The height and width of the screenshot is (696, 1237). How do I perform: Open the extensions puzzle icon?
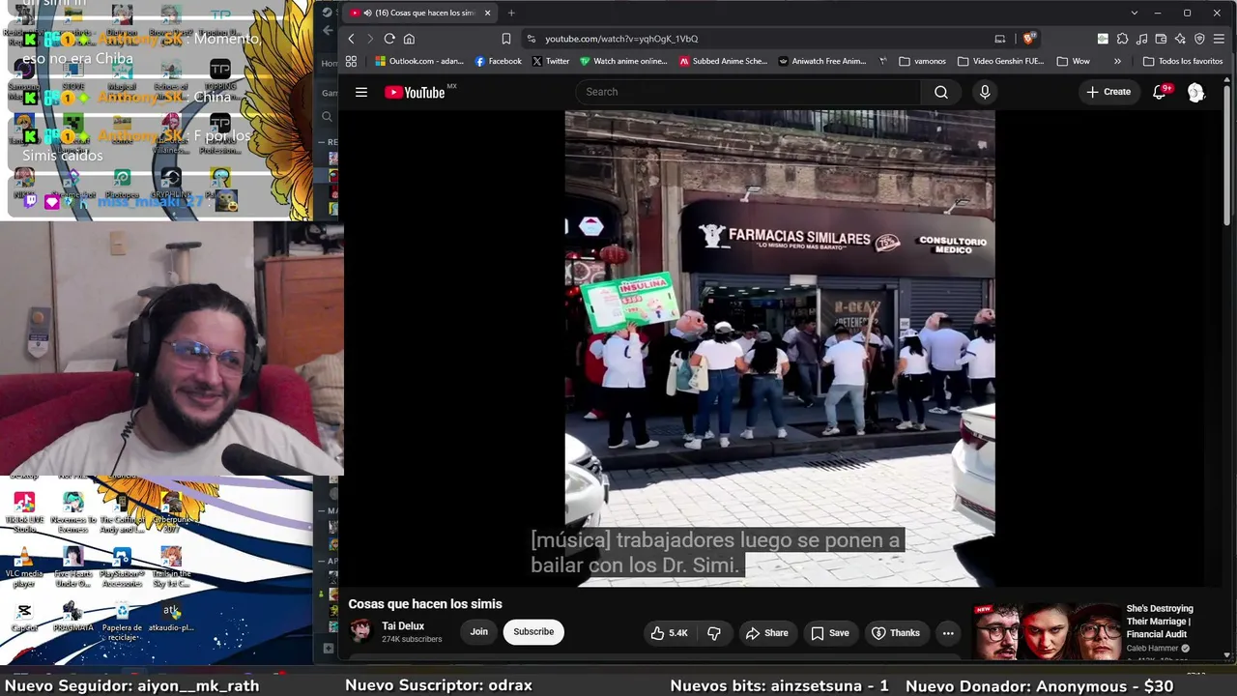pyautogui.click(x=1122, y=39)
